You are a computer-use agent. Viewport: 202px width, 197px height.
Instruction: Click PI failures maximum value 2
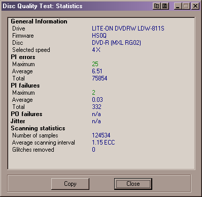[x=93, y=93]
